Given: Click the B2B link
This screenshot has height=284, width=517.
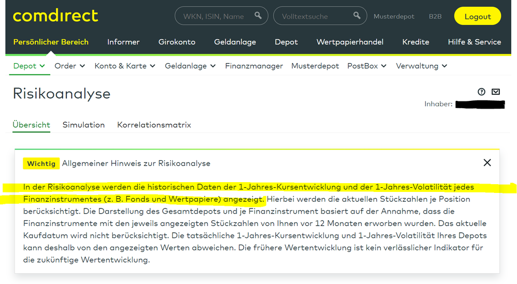Looking at the screenshot, I should pyautogui.click(x=435, y=16).
